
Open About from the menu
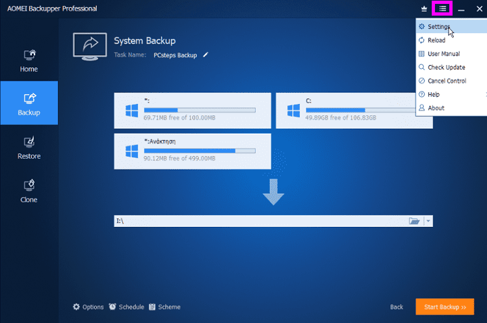tap(451, 108)
